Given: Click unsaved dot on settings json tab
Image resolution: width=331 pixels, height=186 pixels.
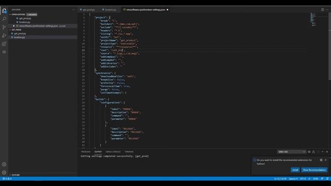Looking at the screenshot, I should coord(168,10).
